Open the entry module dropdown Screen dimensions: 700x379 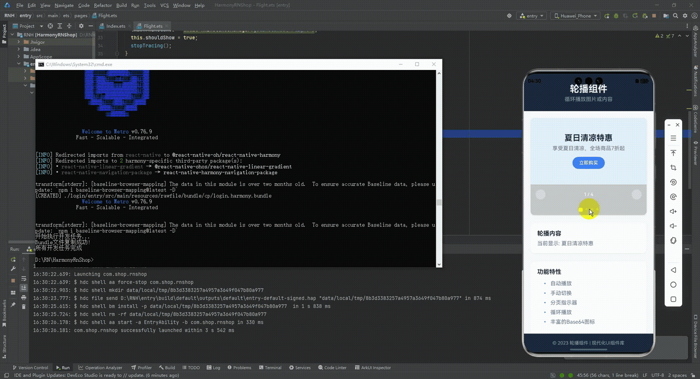[x=532, y=16]
